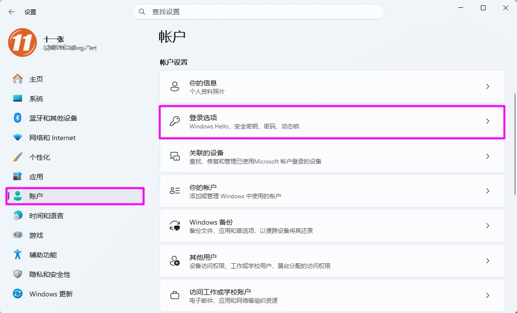Viewport: 517px width, 313px height.
Task: Click the 十一张 username text
Action: pyautogui.click(x=54, y=39)
